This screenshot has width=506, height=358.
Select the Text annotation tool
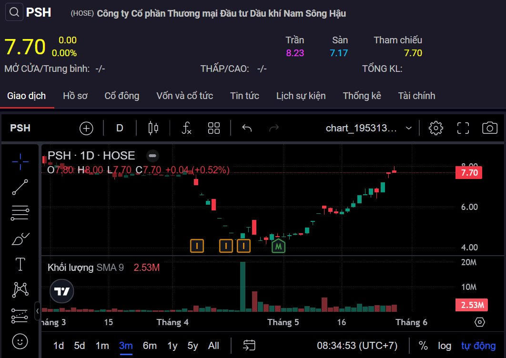tap(20, 264)
